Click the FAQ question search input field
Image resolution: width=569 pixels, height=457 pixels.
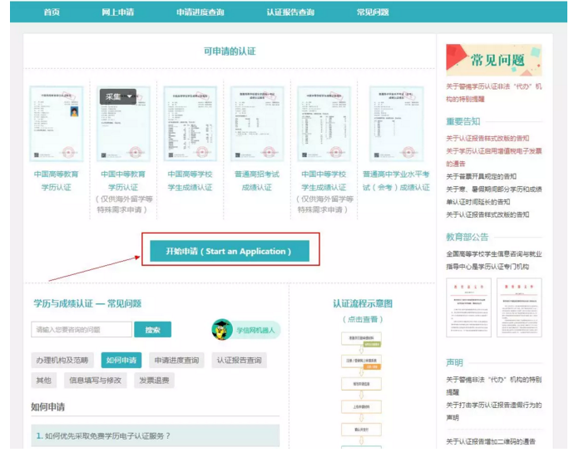82,330
